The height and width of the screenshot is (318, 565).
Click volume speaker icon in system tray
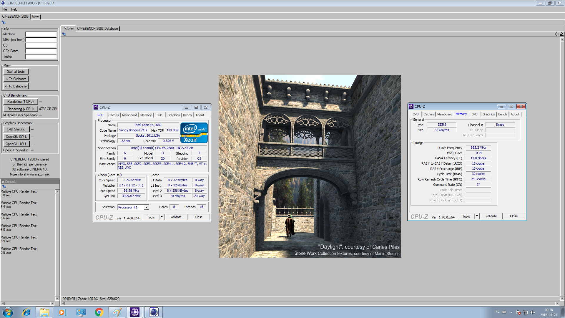(532, 312)
